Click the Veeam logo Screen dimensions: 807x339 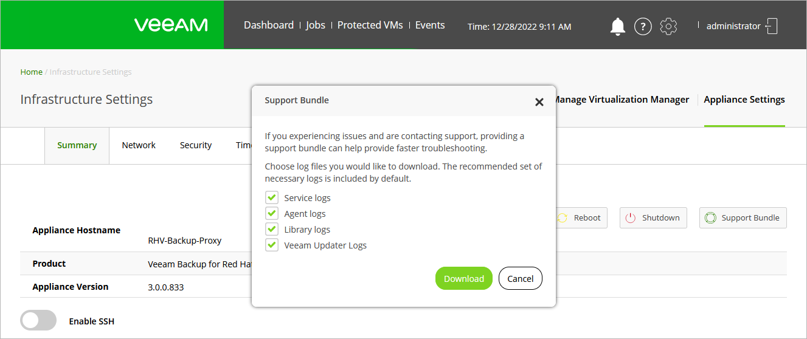click(171, 25)
